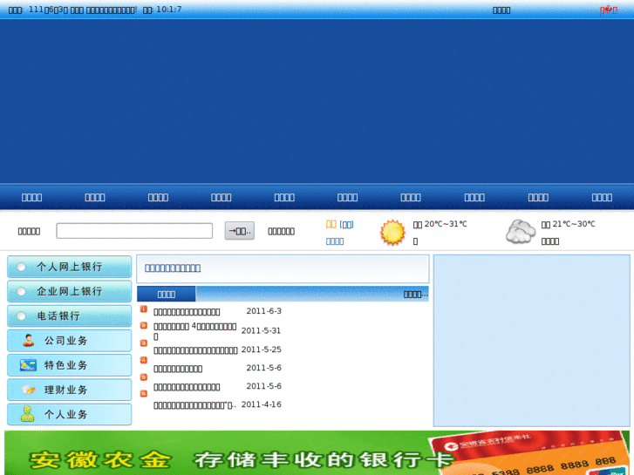This screenshot has height=475, width=634.
Task: Open the 电话银行 sidebar button
Action: coord(69,316)
